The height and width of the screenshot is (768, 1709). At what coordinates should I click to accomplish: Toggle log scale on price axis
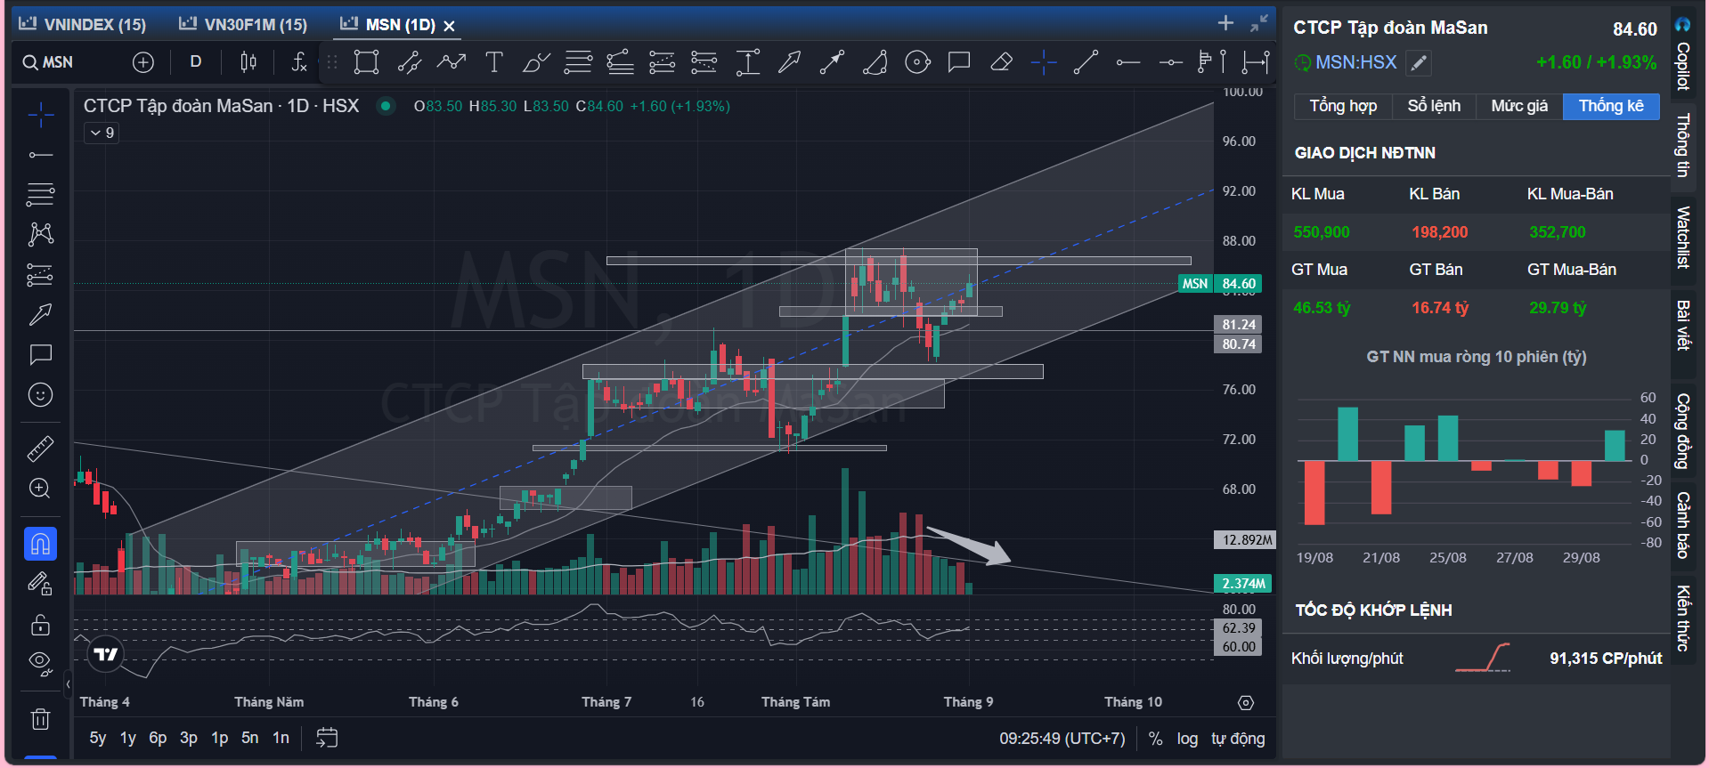[1187, 739]
